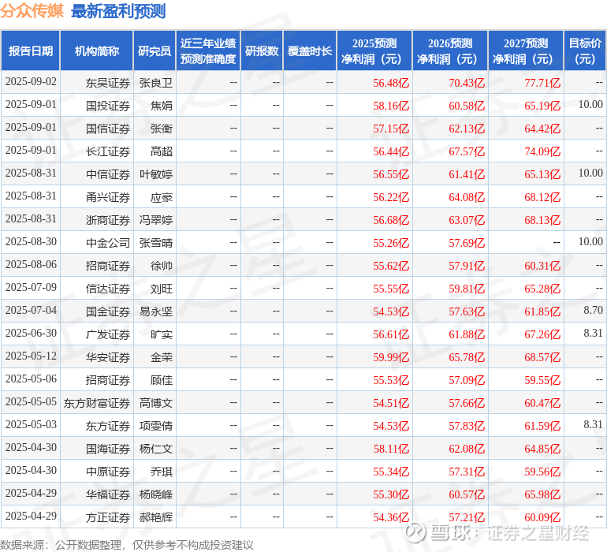Click 广发证券 target price 8.31
The height and width of the screenshot is (552, 607).
coord(594,333)
